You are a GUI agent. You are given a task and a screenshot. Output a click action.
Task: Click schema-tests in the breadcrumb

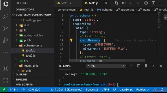pos(67,10)
